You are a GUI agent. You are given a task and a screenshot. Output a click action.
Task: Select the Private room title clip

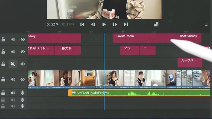pos(144,38)
